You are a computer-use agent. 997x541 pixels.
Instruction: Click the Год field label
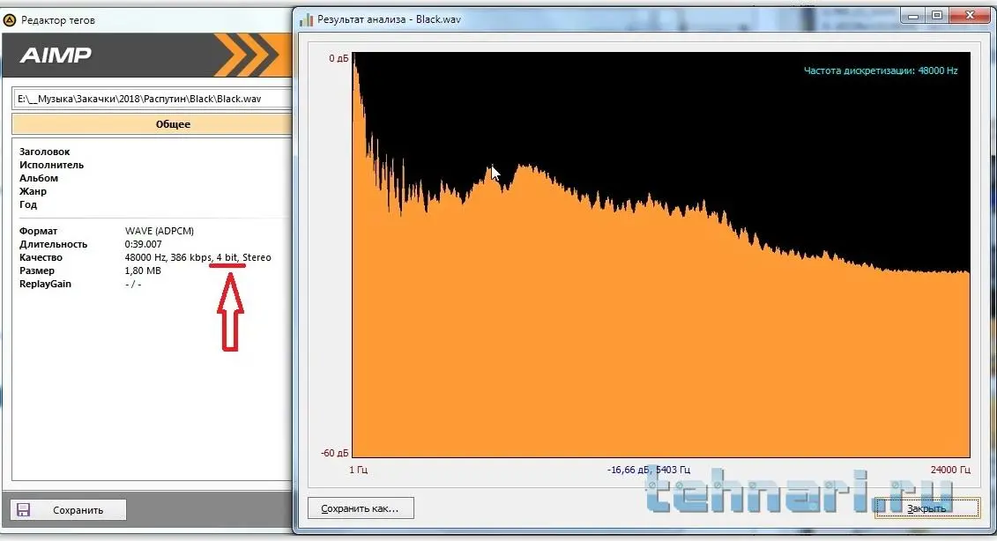point(28,204)
